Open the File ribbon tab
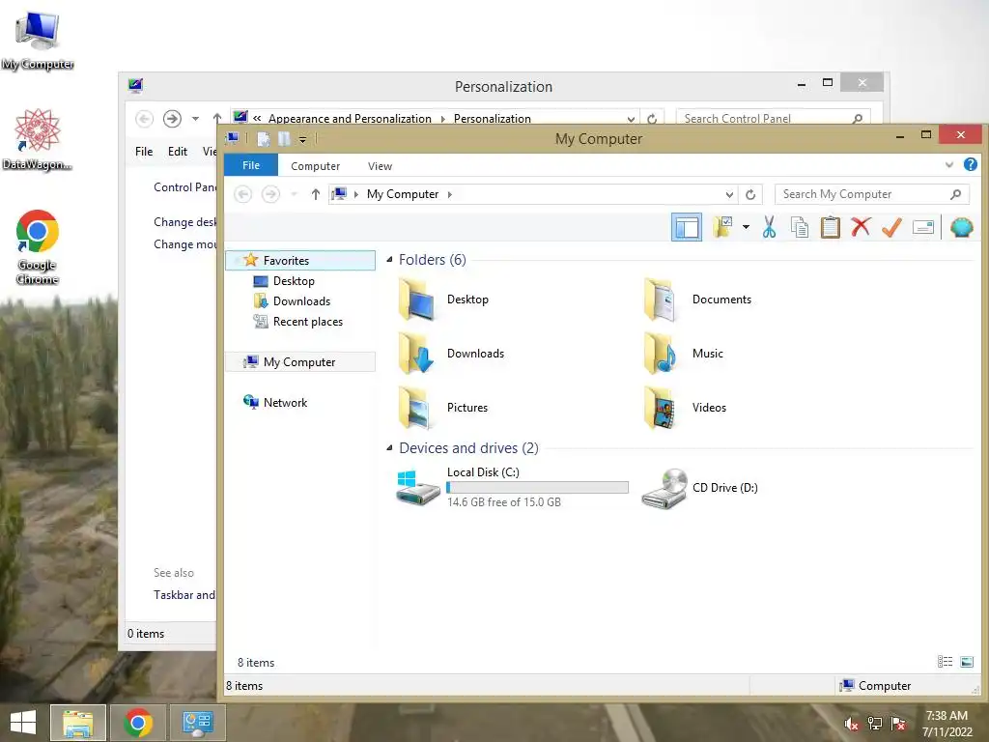989x742 pixels. click(250, 165)
